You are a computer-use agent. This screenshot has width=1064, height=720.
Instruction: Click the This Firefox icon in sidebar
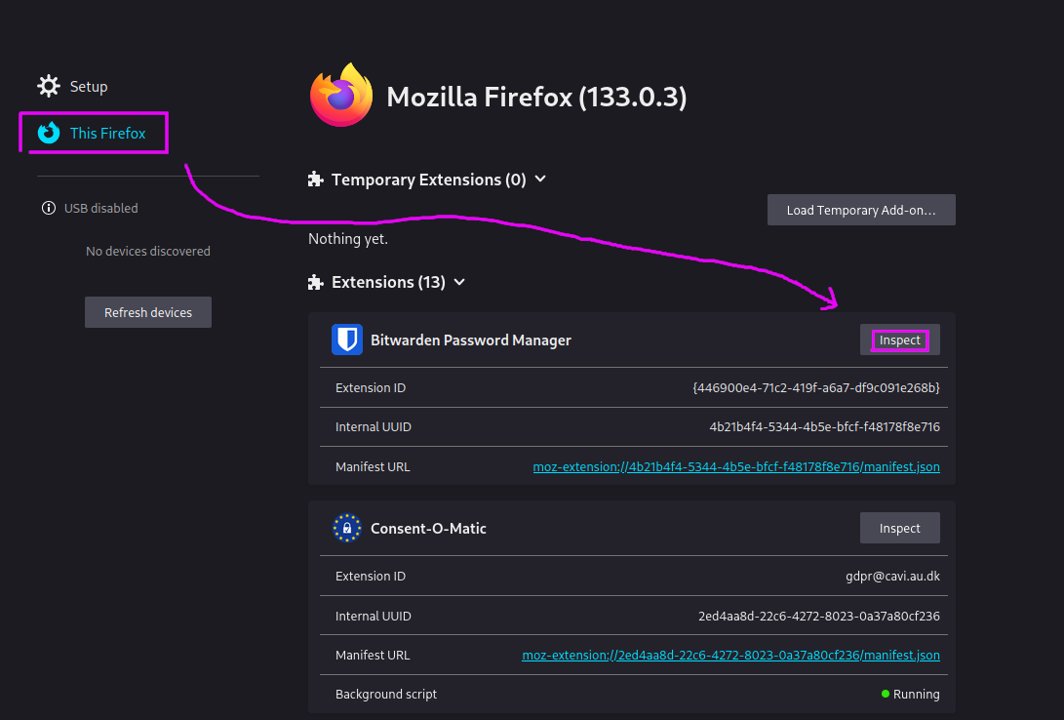pyautogui.click(x=48, y=132)
